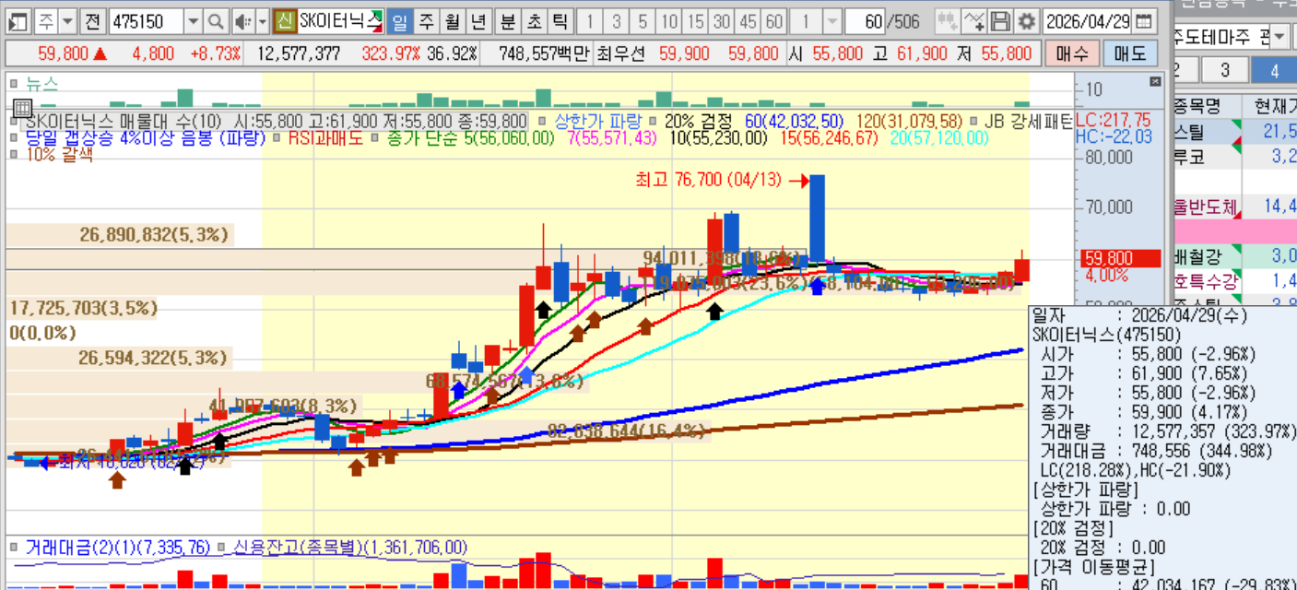Viewport: 1297px width, 590px height.
Task: Click the candlestick chart compare icon
Action: 947,20
